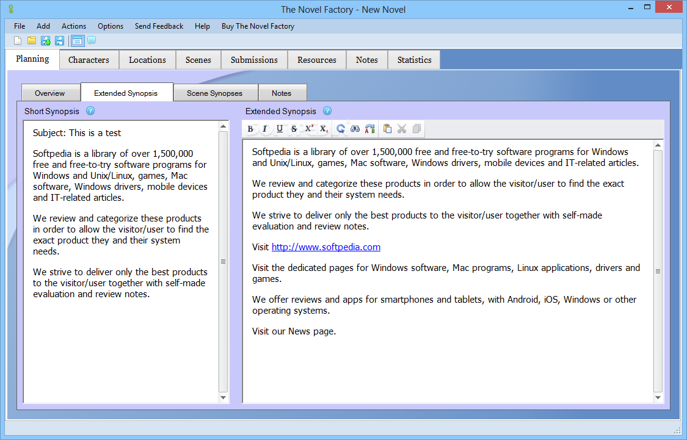Viewport: 687px width, 440px height.
Task: Click Short Synopsis scrollbar thumb
Action: (x=223, y=261)
